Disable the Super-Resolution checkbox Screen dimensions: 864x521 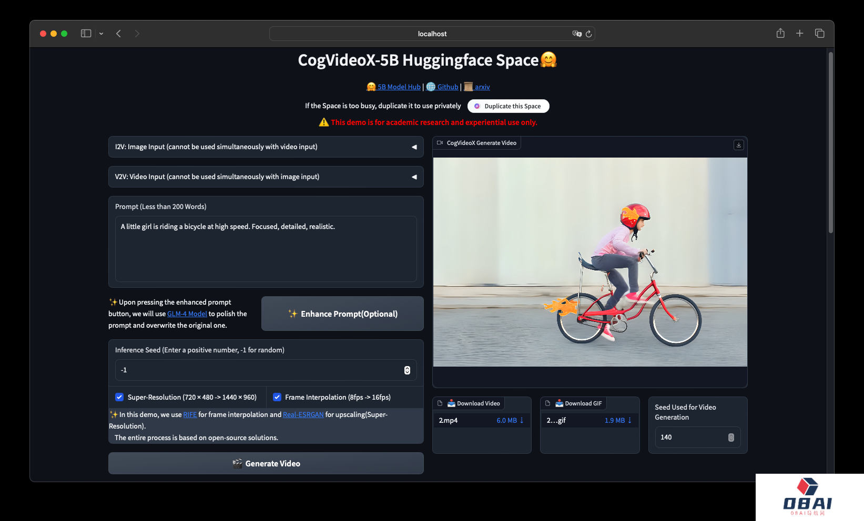click(119, 397)
